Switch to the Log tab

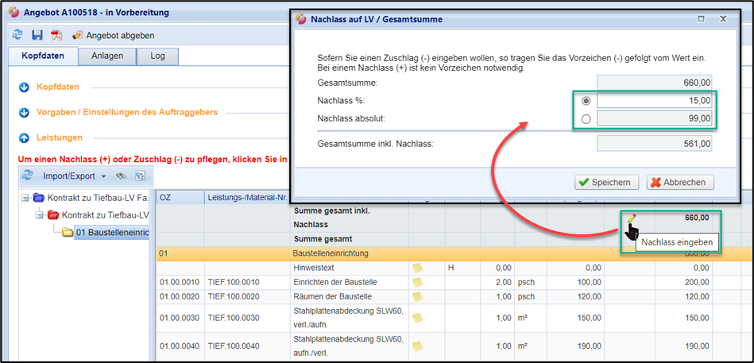coord(157,56)
